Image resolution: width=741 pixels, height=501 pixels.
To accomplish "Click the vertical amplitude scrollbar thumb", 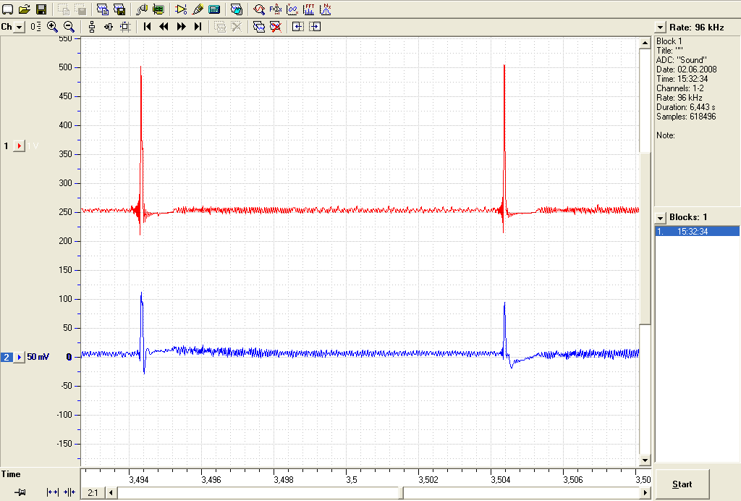I will (645, 239).
